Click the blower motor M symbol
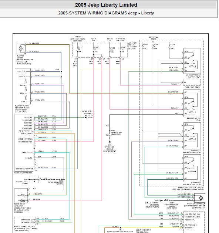Image resolution: width=219 pixels, height=233 pixels. [21, 48]
